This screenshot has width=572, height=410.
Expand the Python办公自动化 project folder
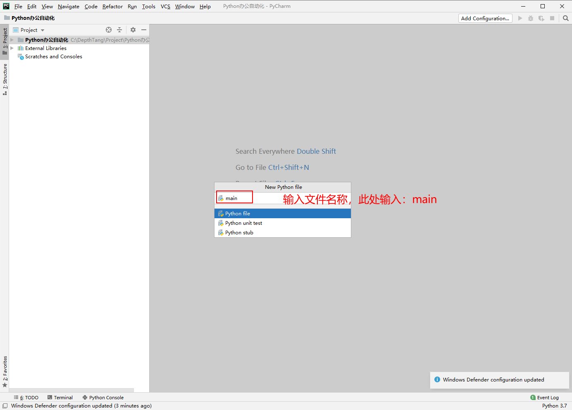coord(12,40)
